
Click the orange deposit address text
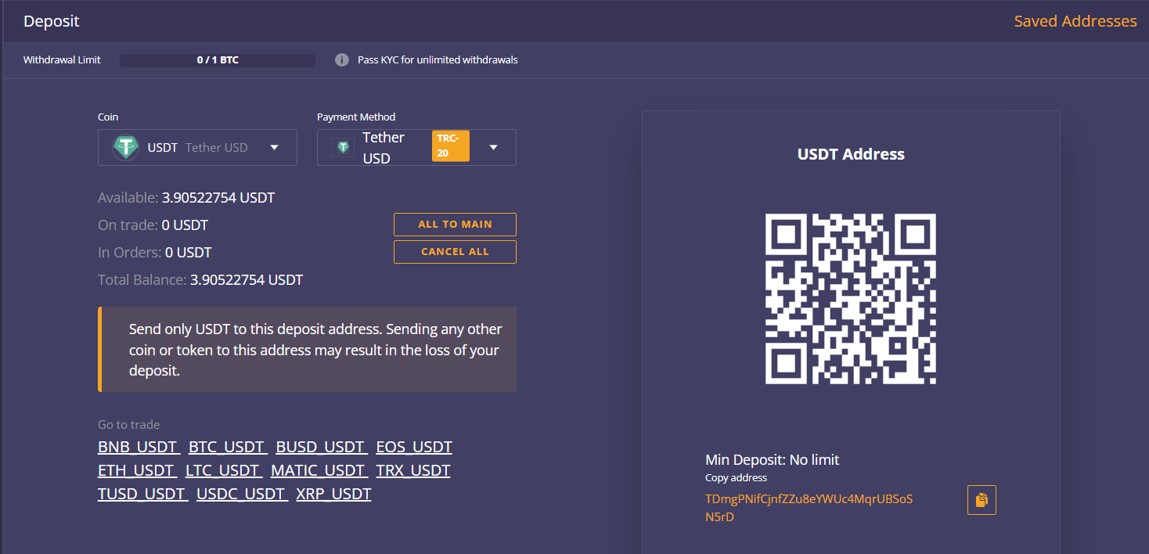(x=809, y=508)
